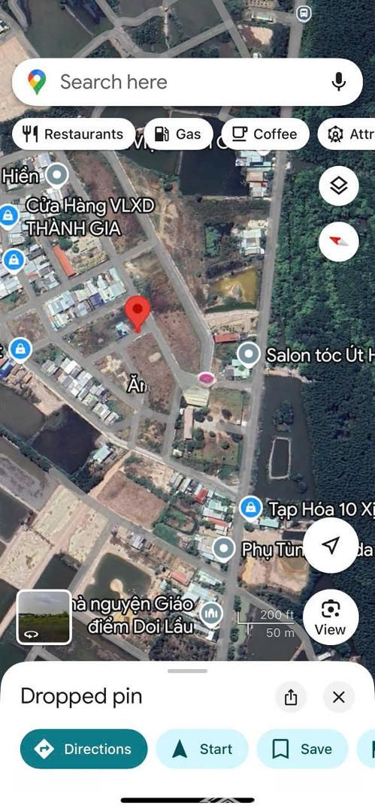The image size is (375, 811).
Task: Select the Restaurants category chip
Action: coord(74,134)
